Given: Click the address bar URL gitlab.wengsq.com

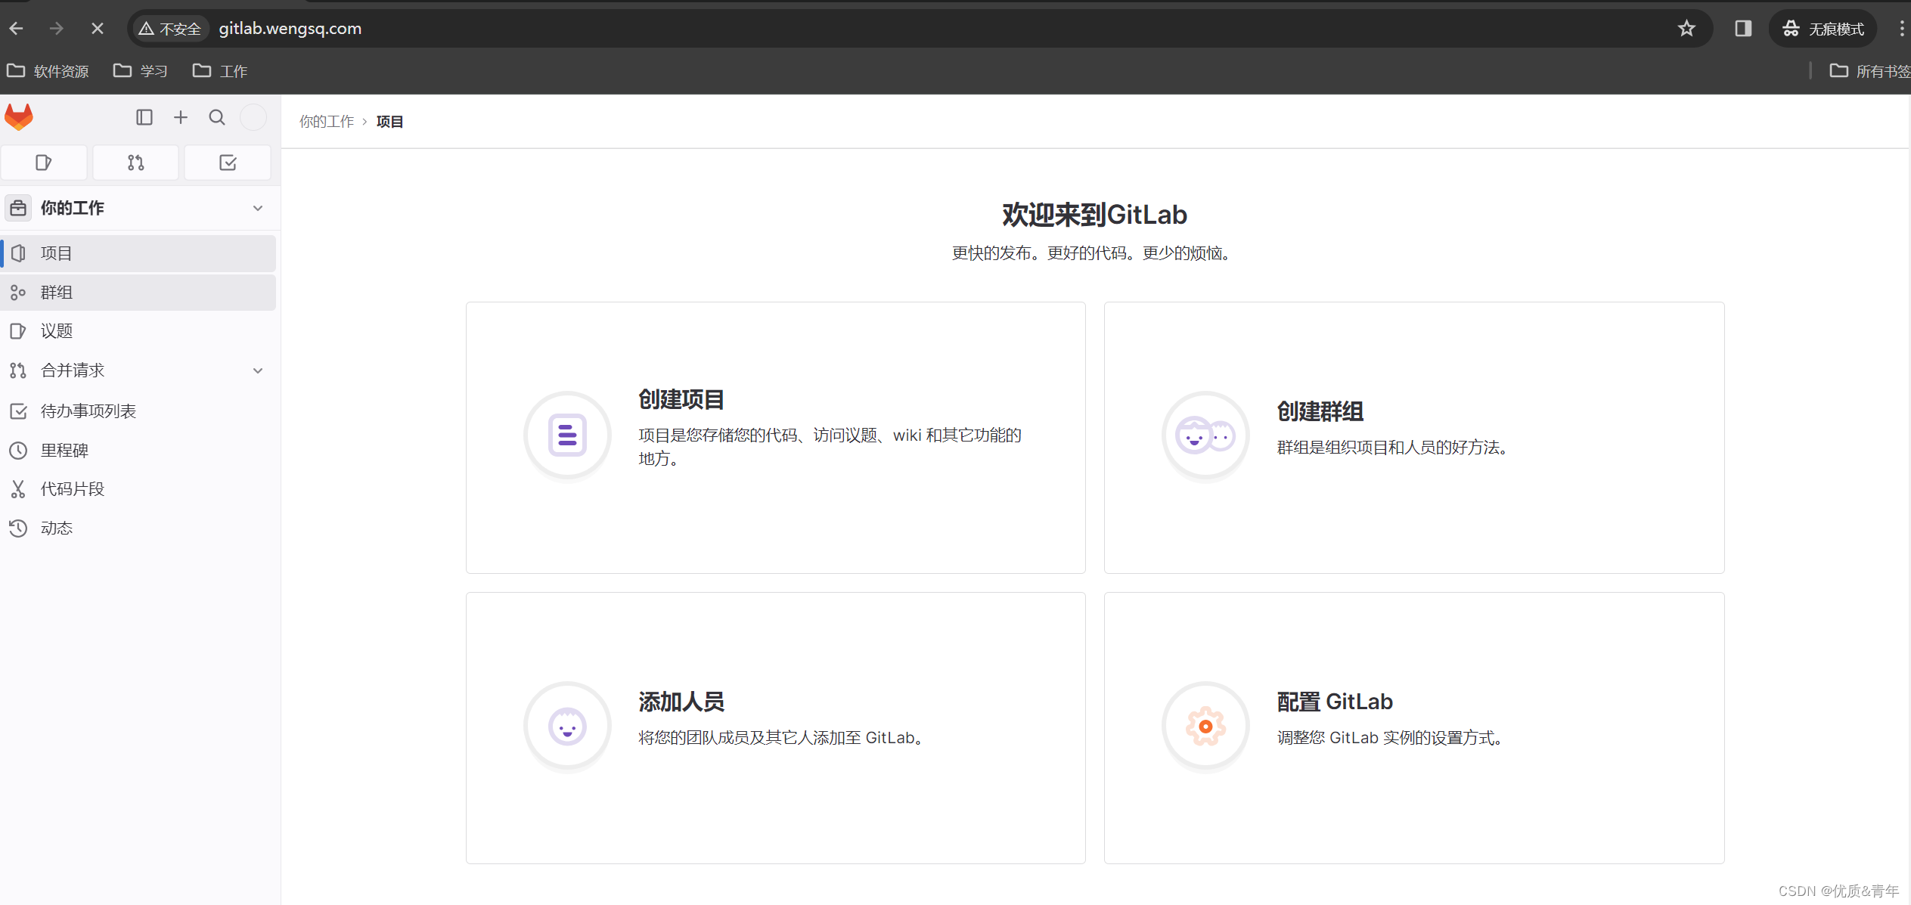Looking at the screenshot, I should [290, 29].
